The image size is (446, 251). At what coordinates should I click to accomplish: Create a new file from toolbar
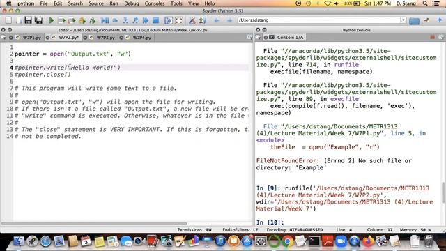tap(8, 20)
